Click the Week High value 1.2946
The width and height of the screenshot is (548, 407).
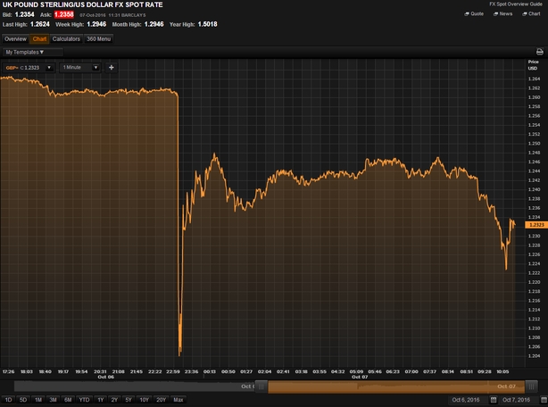[x=96, y=24]
